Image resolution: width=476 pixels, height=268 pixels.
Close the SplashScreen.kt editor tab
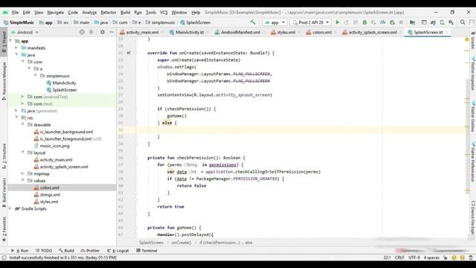click(x=446, y=32)
